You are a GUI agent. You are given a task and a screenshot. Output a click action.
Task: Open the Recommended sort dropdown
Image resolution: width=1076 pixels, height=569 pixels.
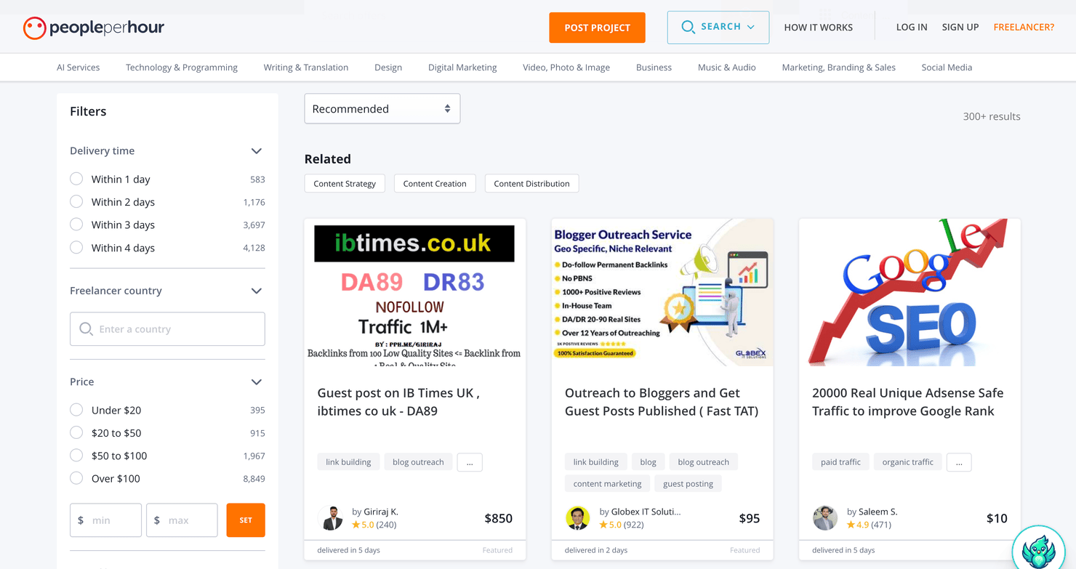click(x=382, y=109)
